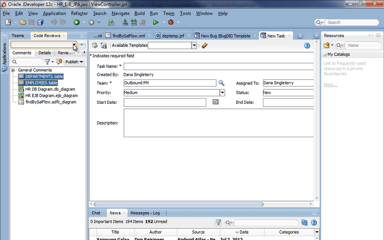Click the Undo icon in toolbar

pos(54,22)
